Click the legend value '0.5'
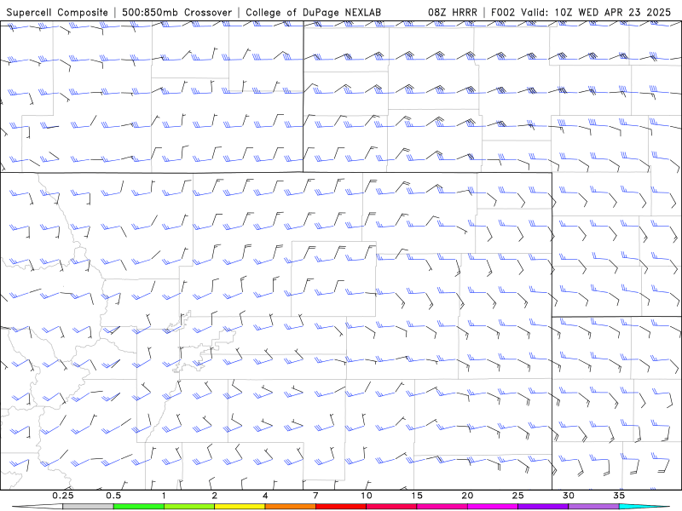682x511 pixels. [x=113, y=496]
